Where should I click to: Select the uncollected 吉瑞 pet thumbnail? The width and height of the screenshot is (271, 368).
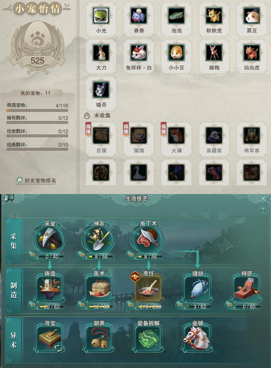pos(101,135)
